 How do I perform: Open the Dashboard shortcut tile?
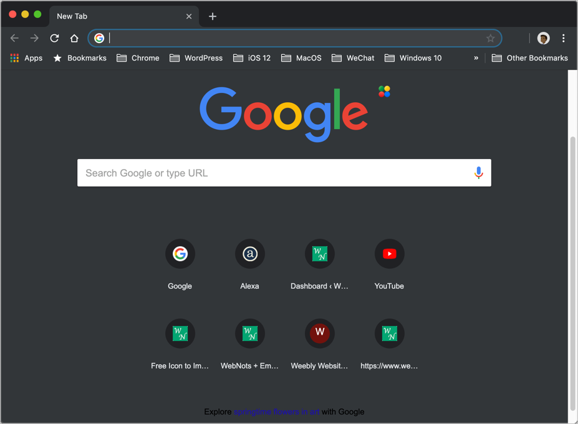319,254
